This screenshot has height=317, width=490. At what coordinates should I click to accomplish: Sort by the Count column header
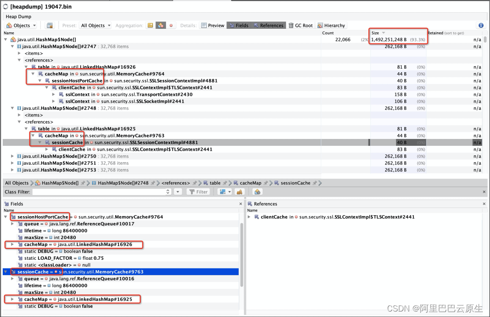tap(346, 33)
